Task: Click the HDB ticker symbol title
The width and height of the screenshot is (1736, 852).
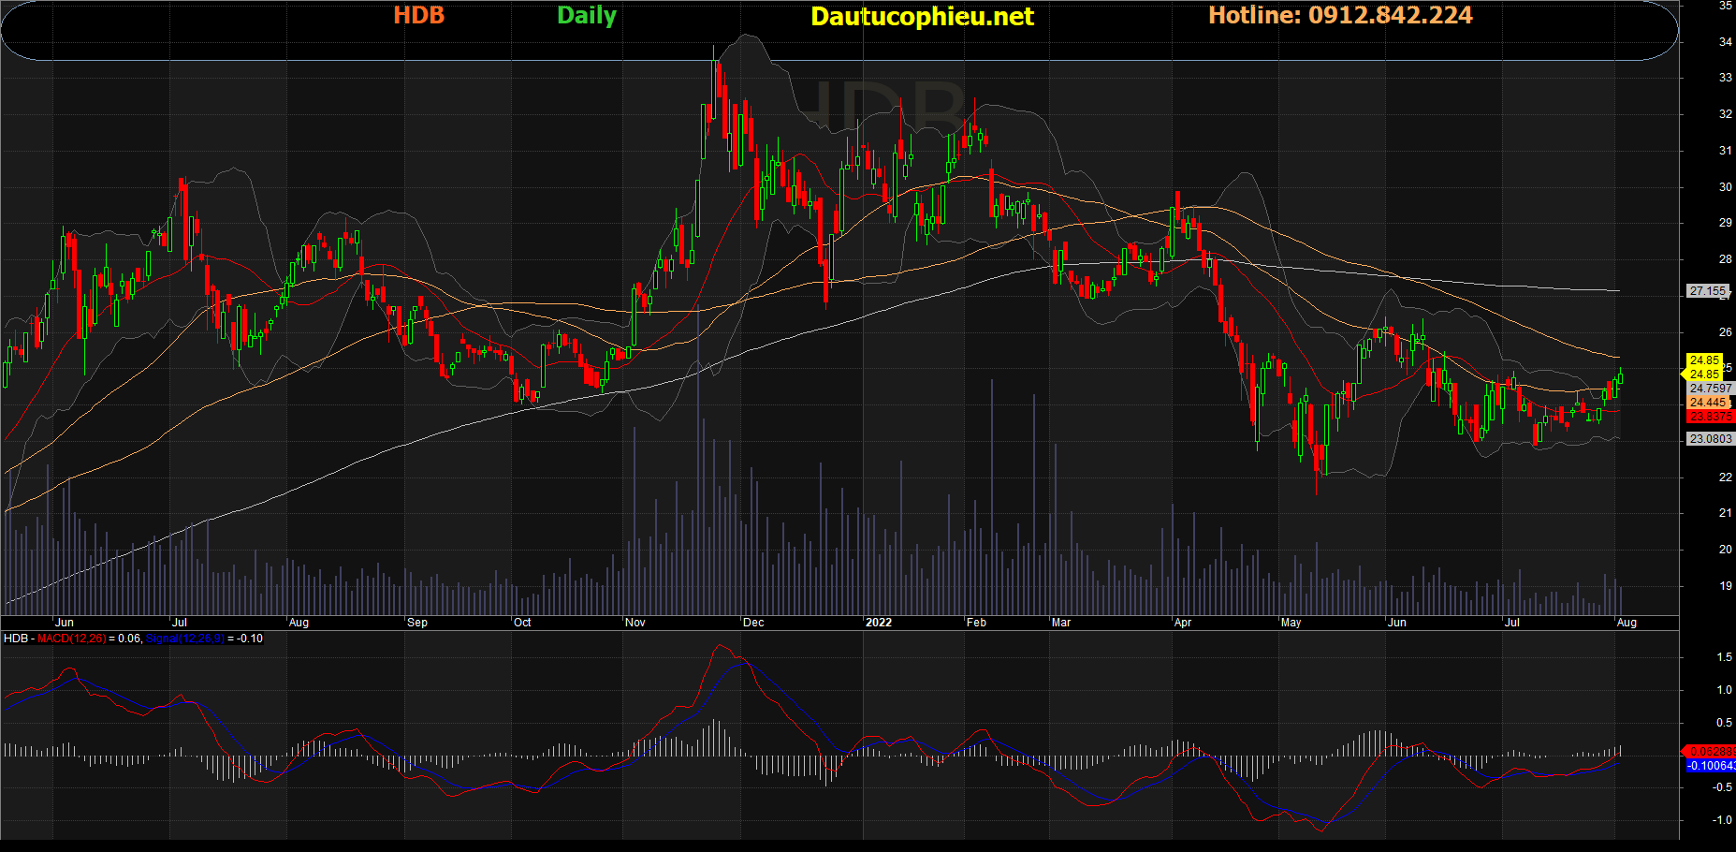Action: (x=418, y=16)
